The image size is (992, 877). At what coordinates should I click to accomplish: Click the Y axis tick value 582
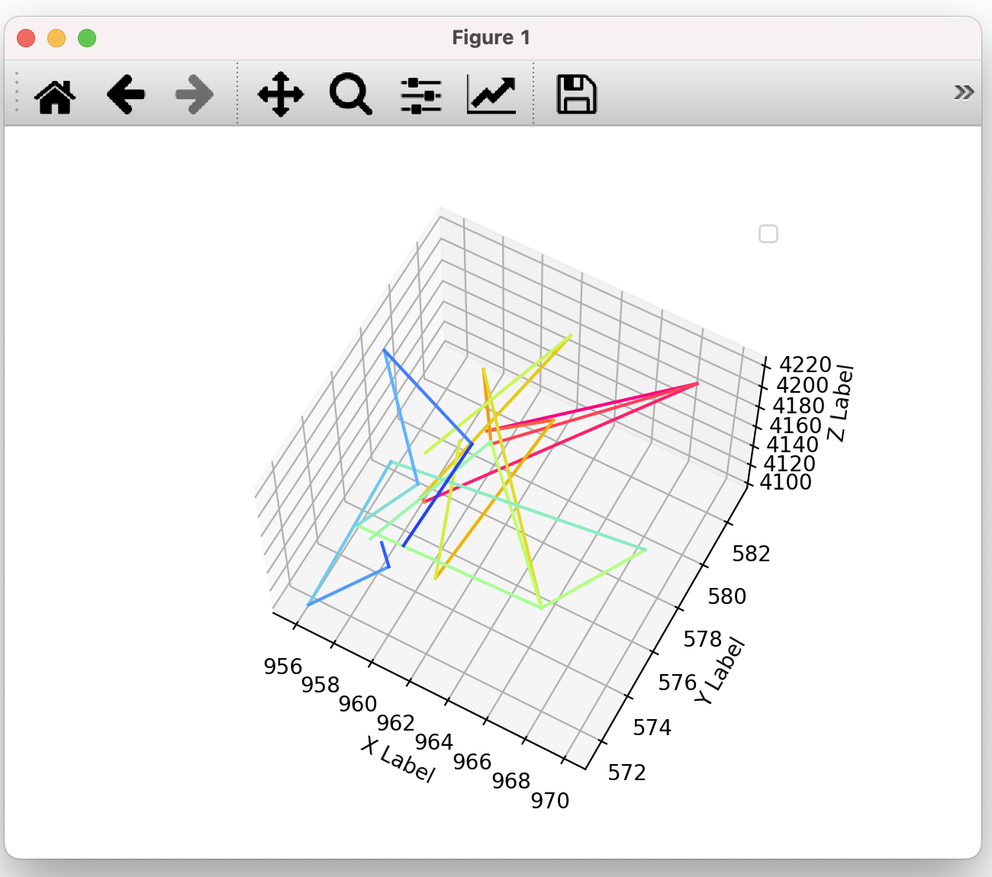pos(752,554)
